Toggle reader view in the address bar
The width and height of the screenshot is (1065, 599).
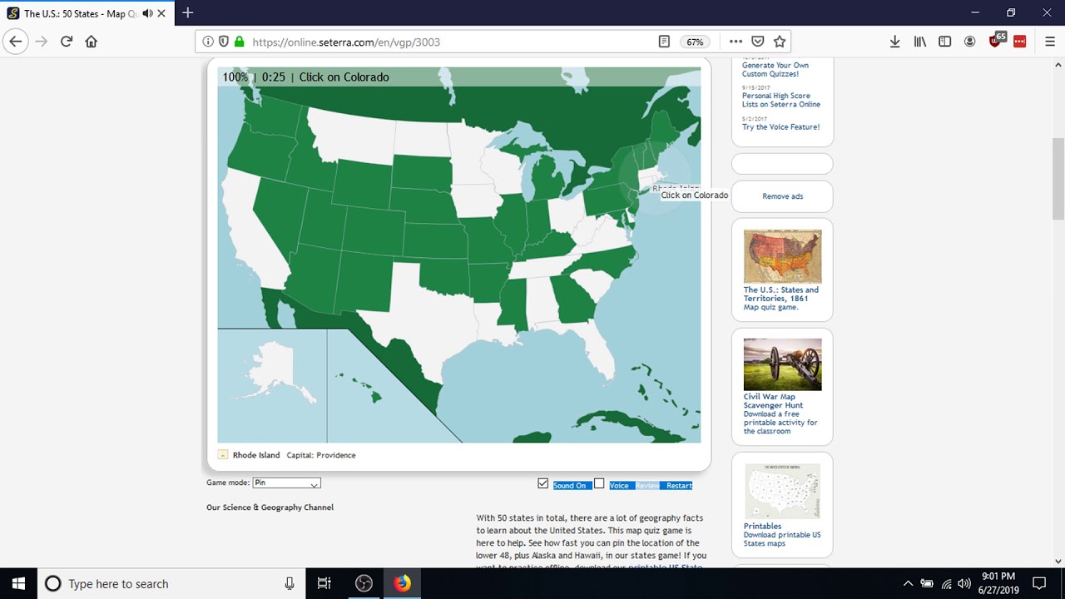point(664,42)
